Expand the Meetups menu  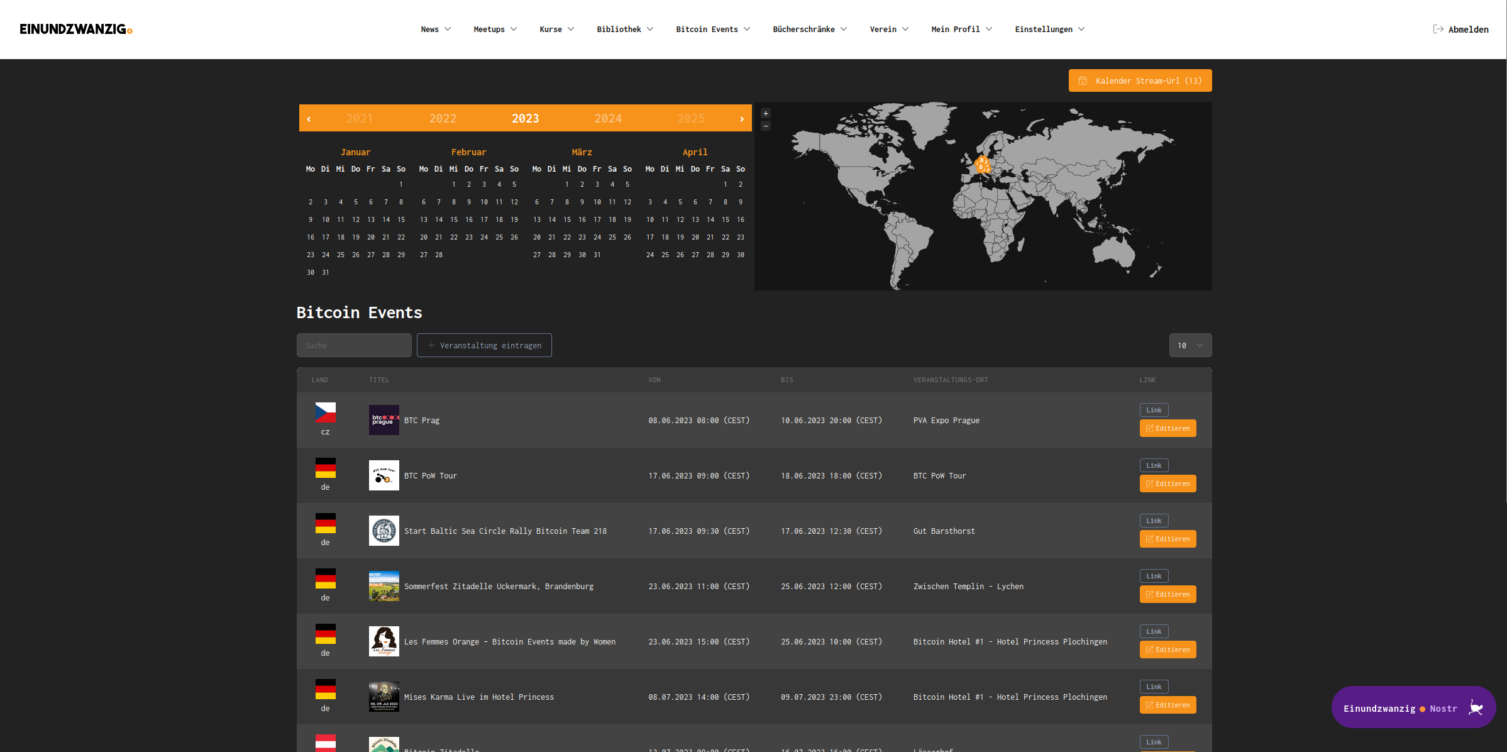point(495,29)
